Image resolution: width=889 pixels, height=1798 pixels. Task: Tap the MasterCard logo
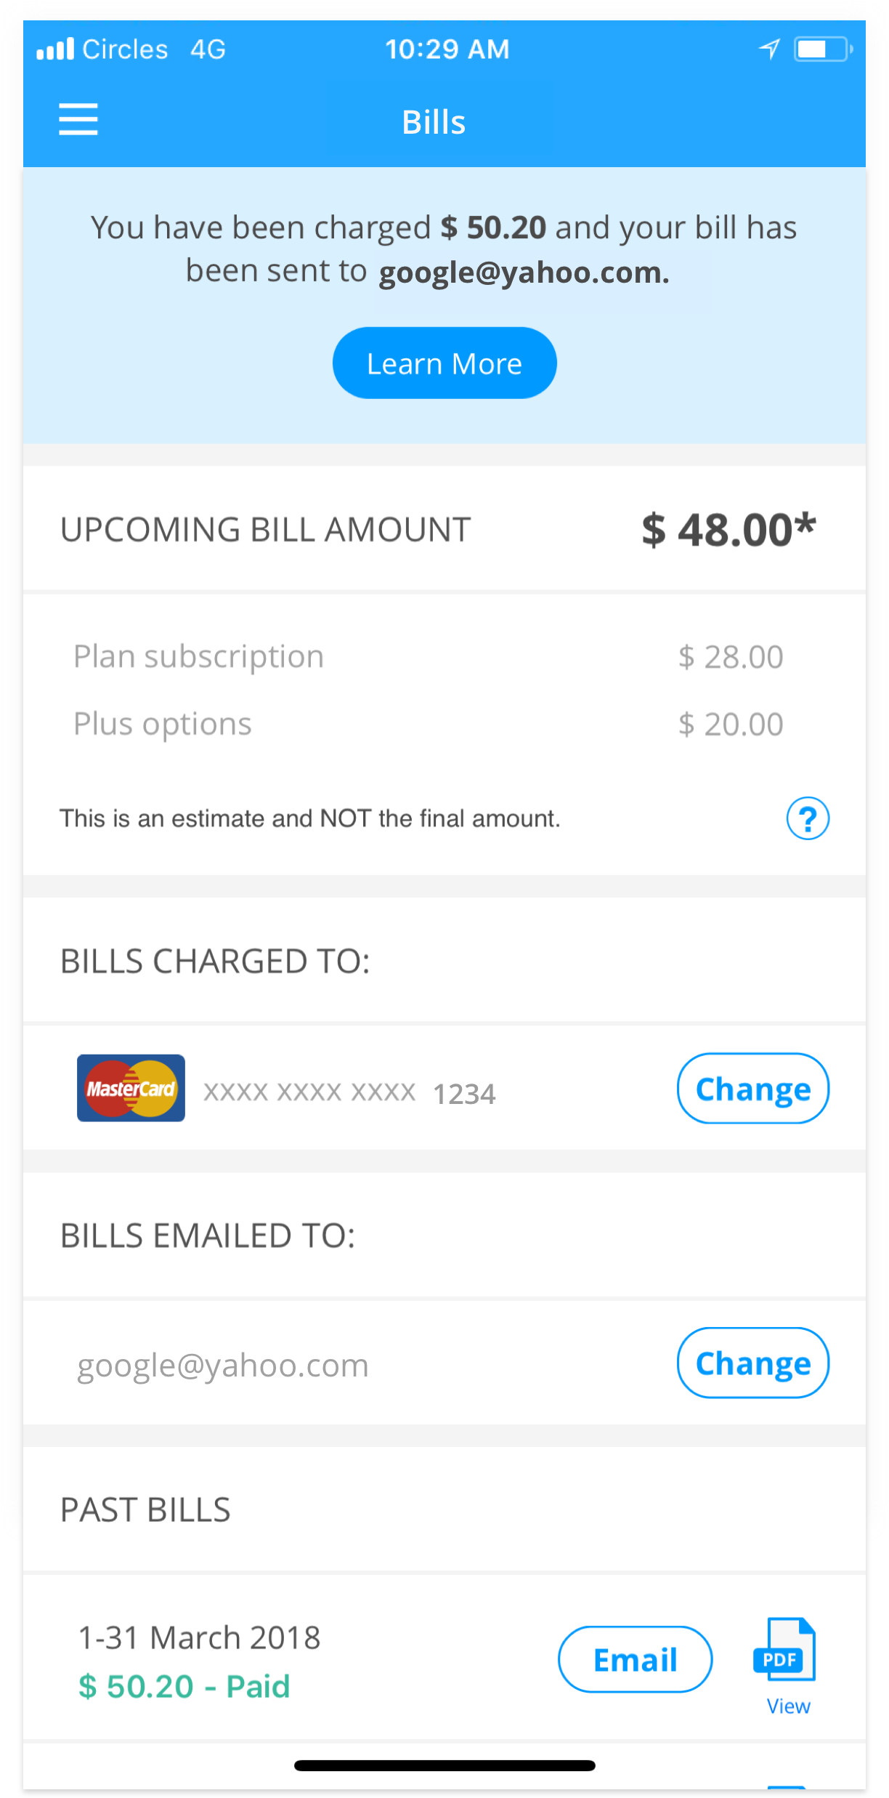pyautogui.click(x=131, y=1088)
